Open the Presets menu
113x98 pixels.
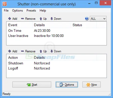[x=31, y=11]
